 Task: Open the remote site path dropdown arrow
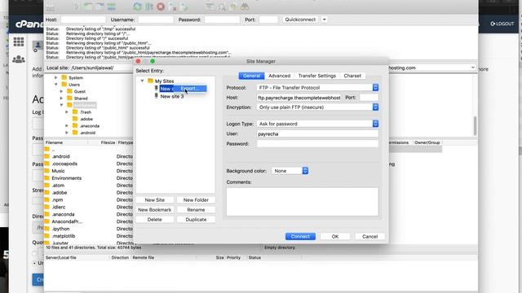pos(473,68)
